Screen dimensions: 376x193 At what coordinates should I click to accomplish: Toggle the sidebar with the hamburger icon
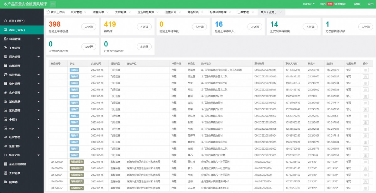pos(53,4)
